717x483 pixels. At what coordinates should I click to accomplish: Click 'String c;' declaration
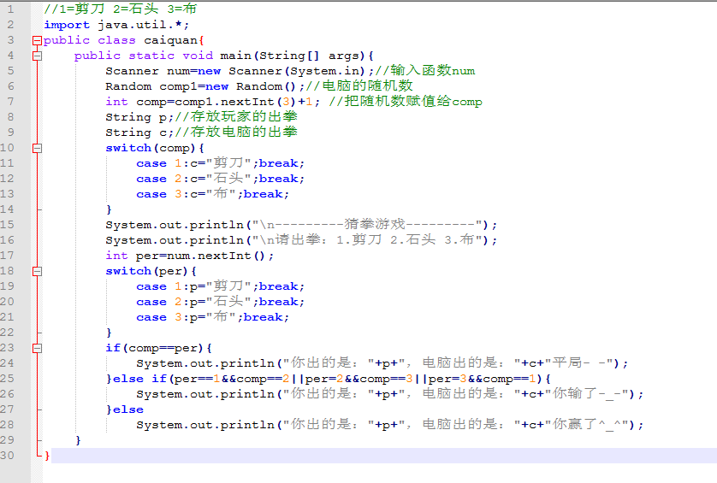coord(139,133)
